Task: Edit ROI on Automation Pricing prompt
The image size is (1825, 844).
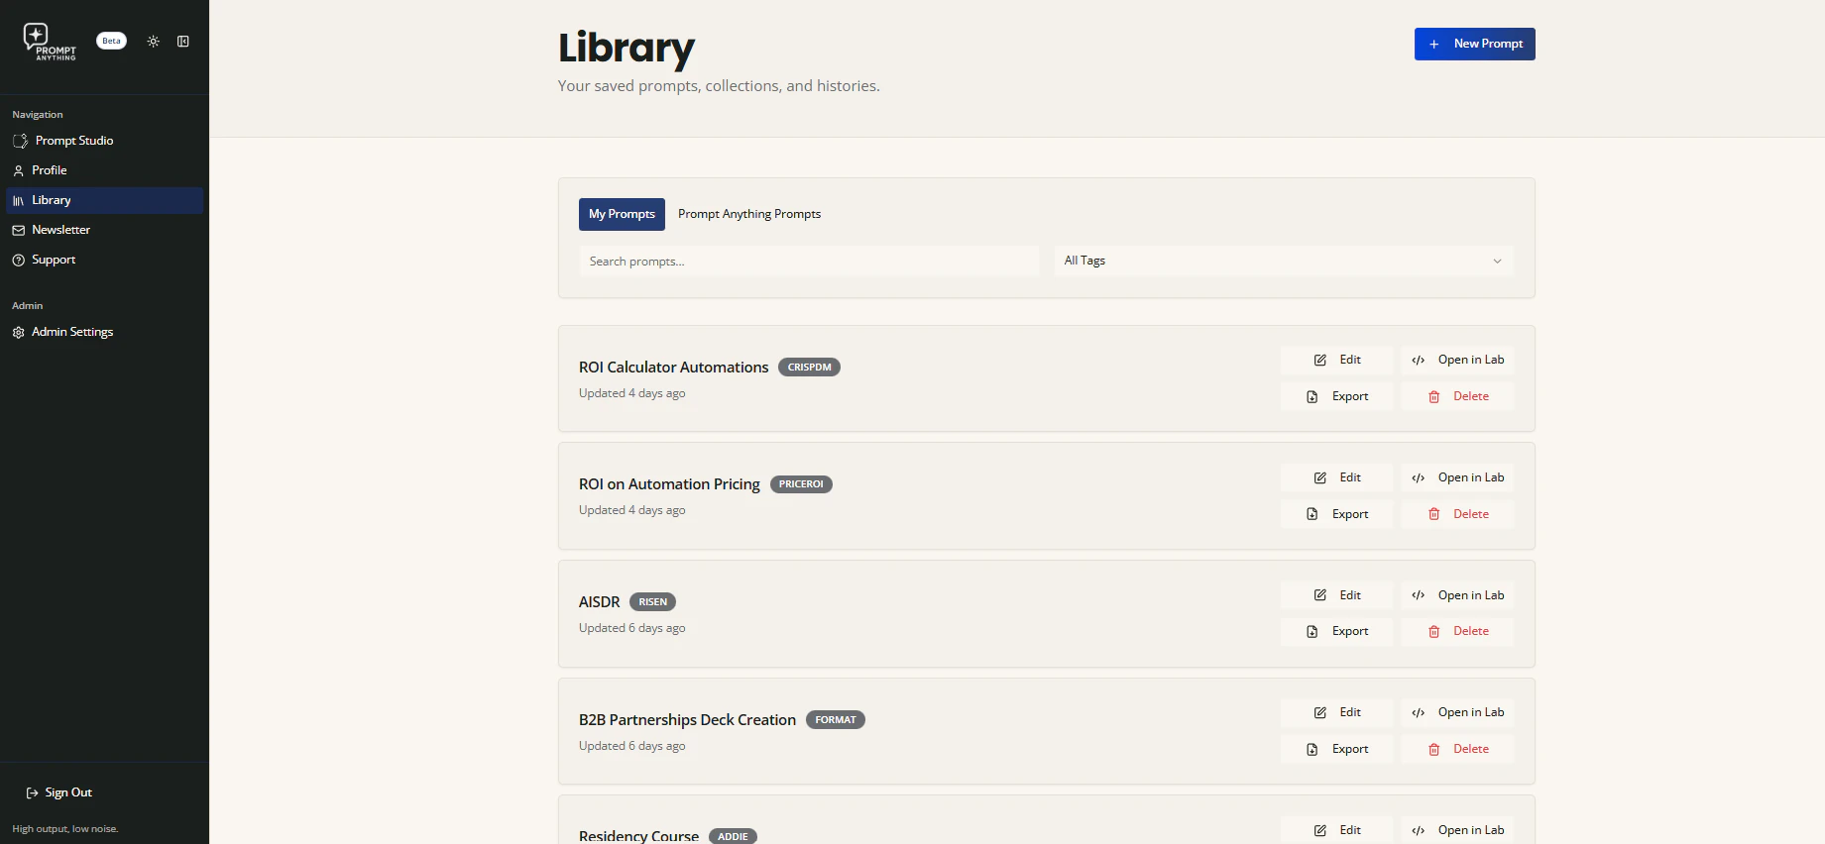Action: (x=1336, y=477)
